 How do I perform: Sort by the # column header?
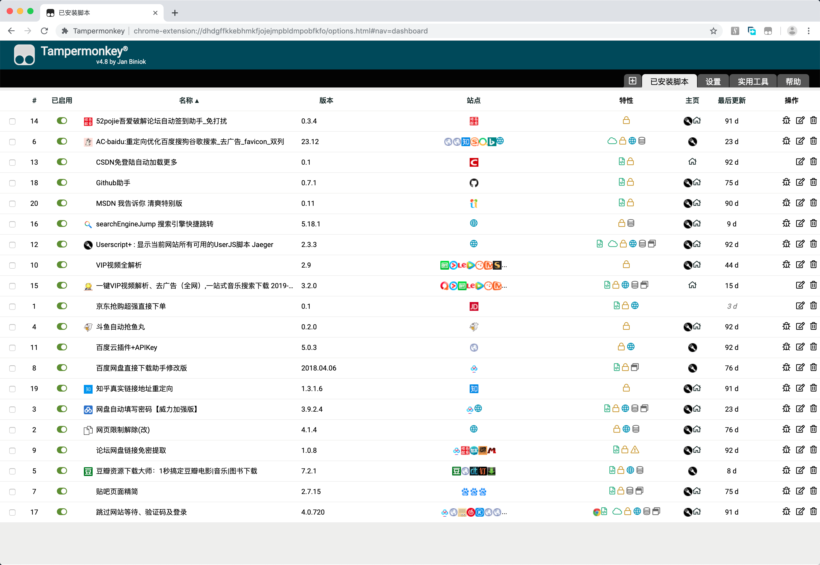point(34,101)
